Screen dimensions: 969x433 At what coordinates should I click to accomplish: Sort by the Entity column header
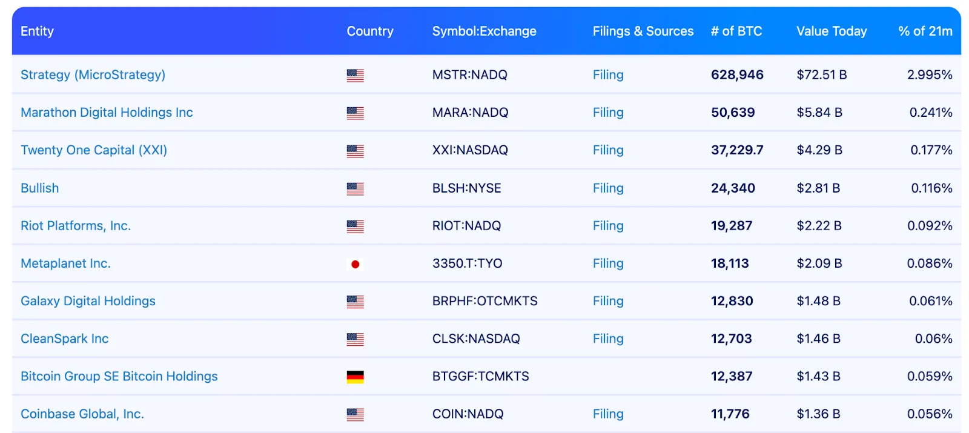pyautogui.click(x=37, y=31)
